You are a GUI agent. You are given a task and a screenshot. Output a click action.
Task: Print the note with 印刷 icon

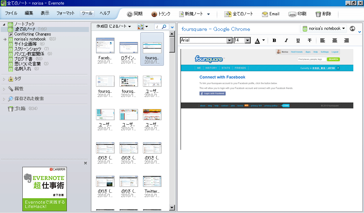292,14
